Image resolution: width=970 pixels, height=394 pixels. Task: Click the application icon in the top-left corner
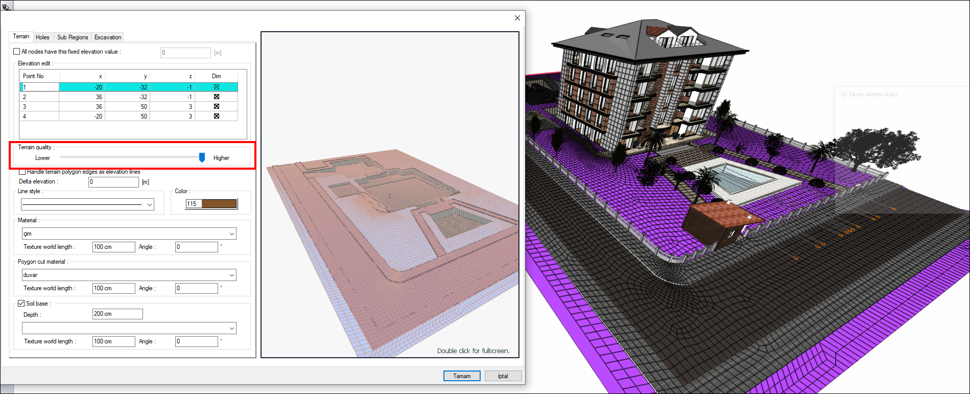(6, 7)
